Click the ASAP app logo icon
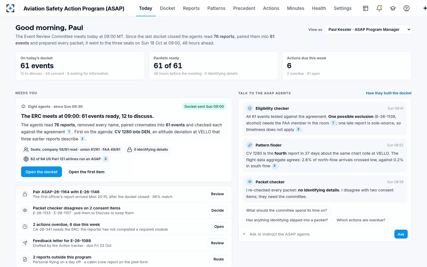 [x=10, y=8]
